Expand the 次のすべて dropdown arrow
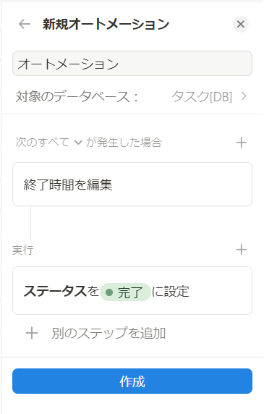This screenshot has width=264, height=414. pos(78,143)
